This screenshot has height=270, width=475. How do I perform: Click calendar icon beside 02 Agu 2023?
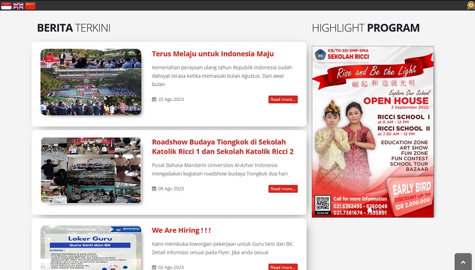[x=154, y=267]
